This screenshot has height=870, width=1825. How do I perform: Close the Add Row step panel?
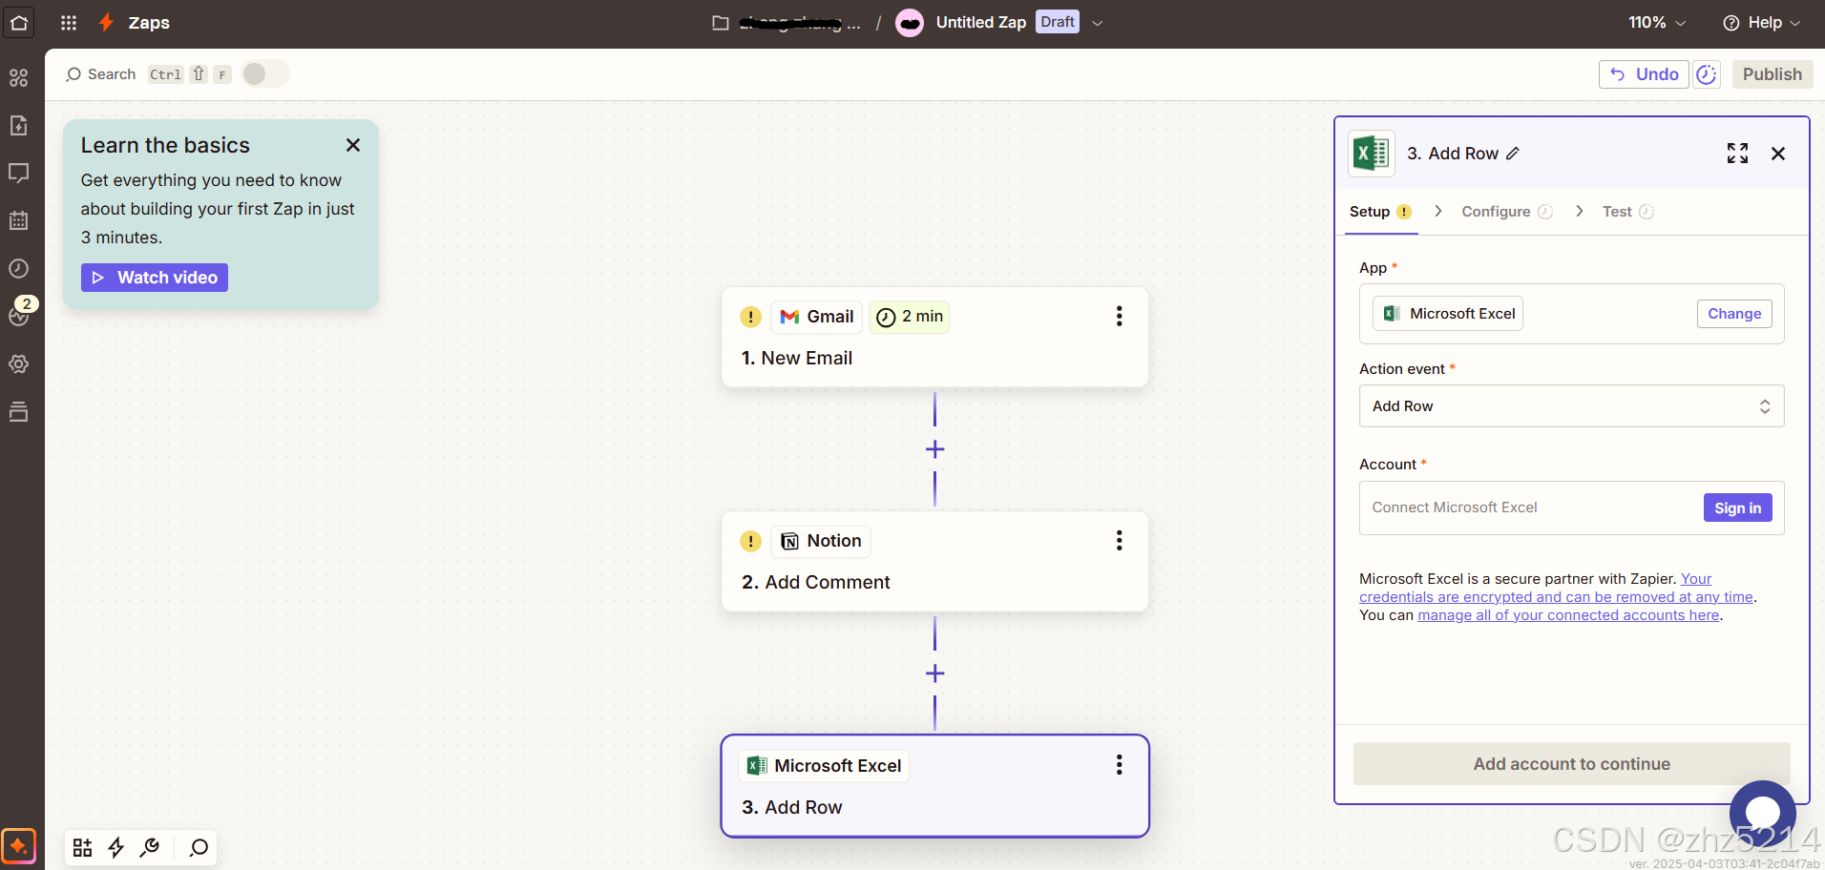point(1778,154)
